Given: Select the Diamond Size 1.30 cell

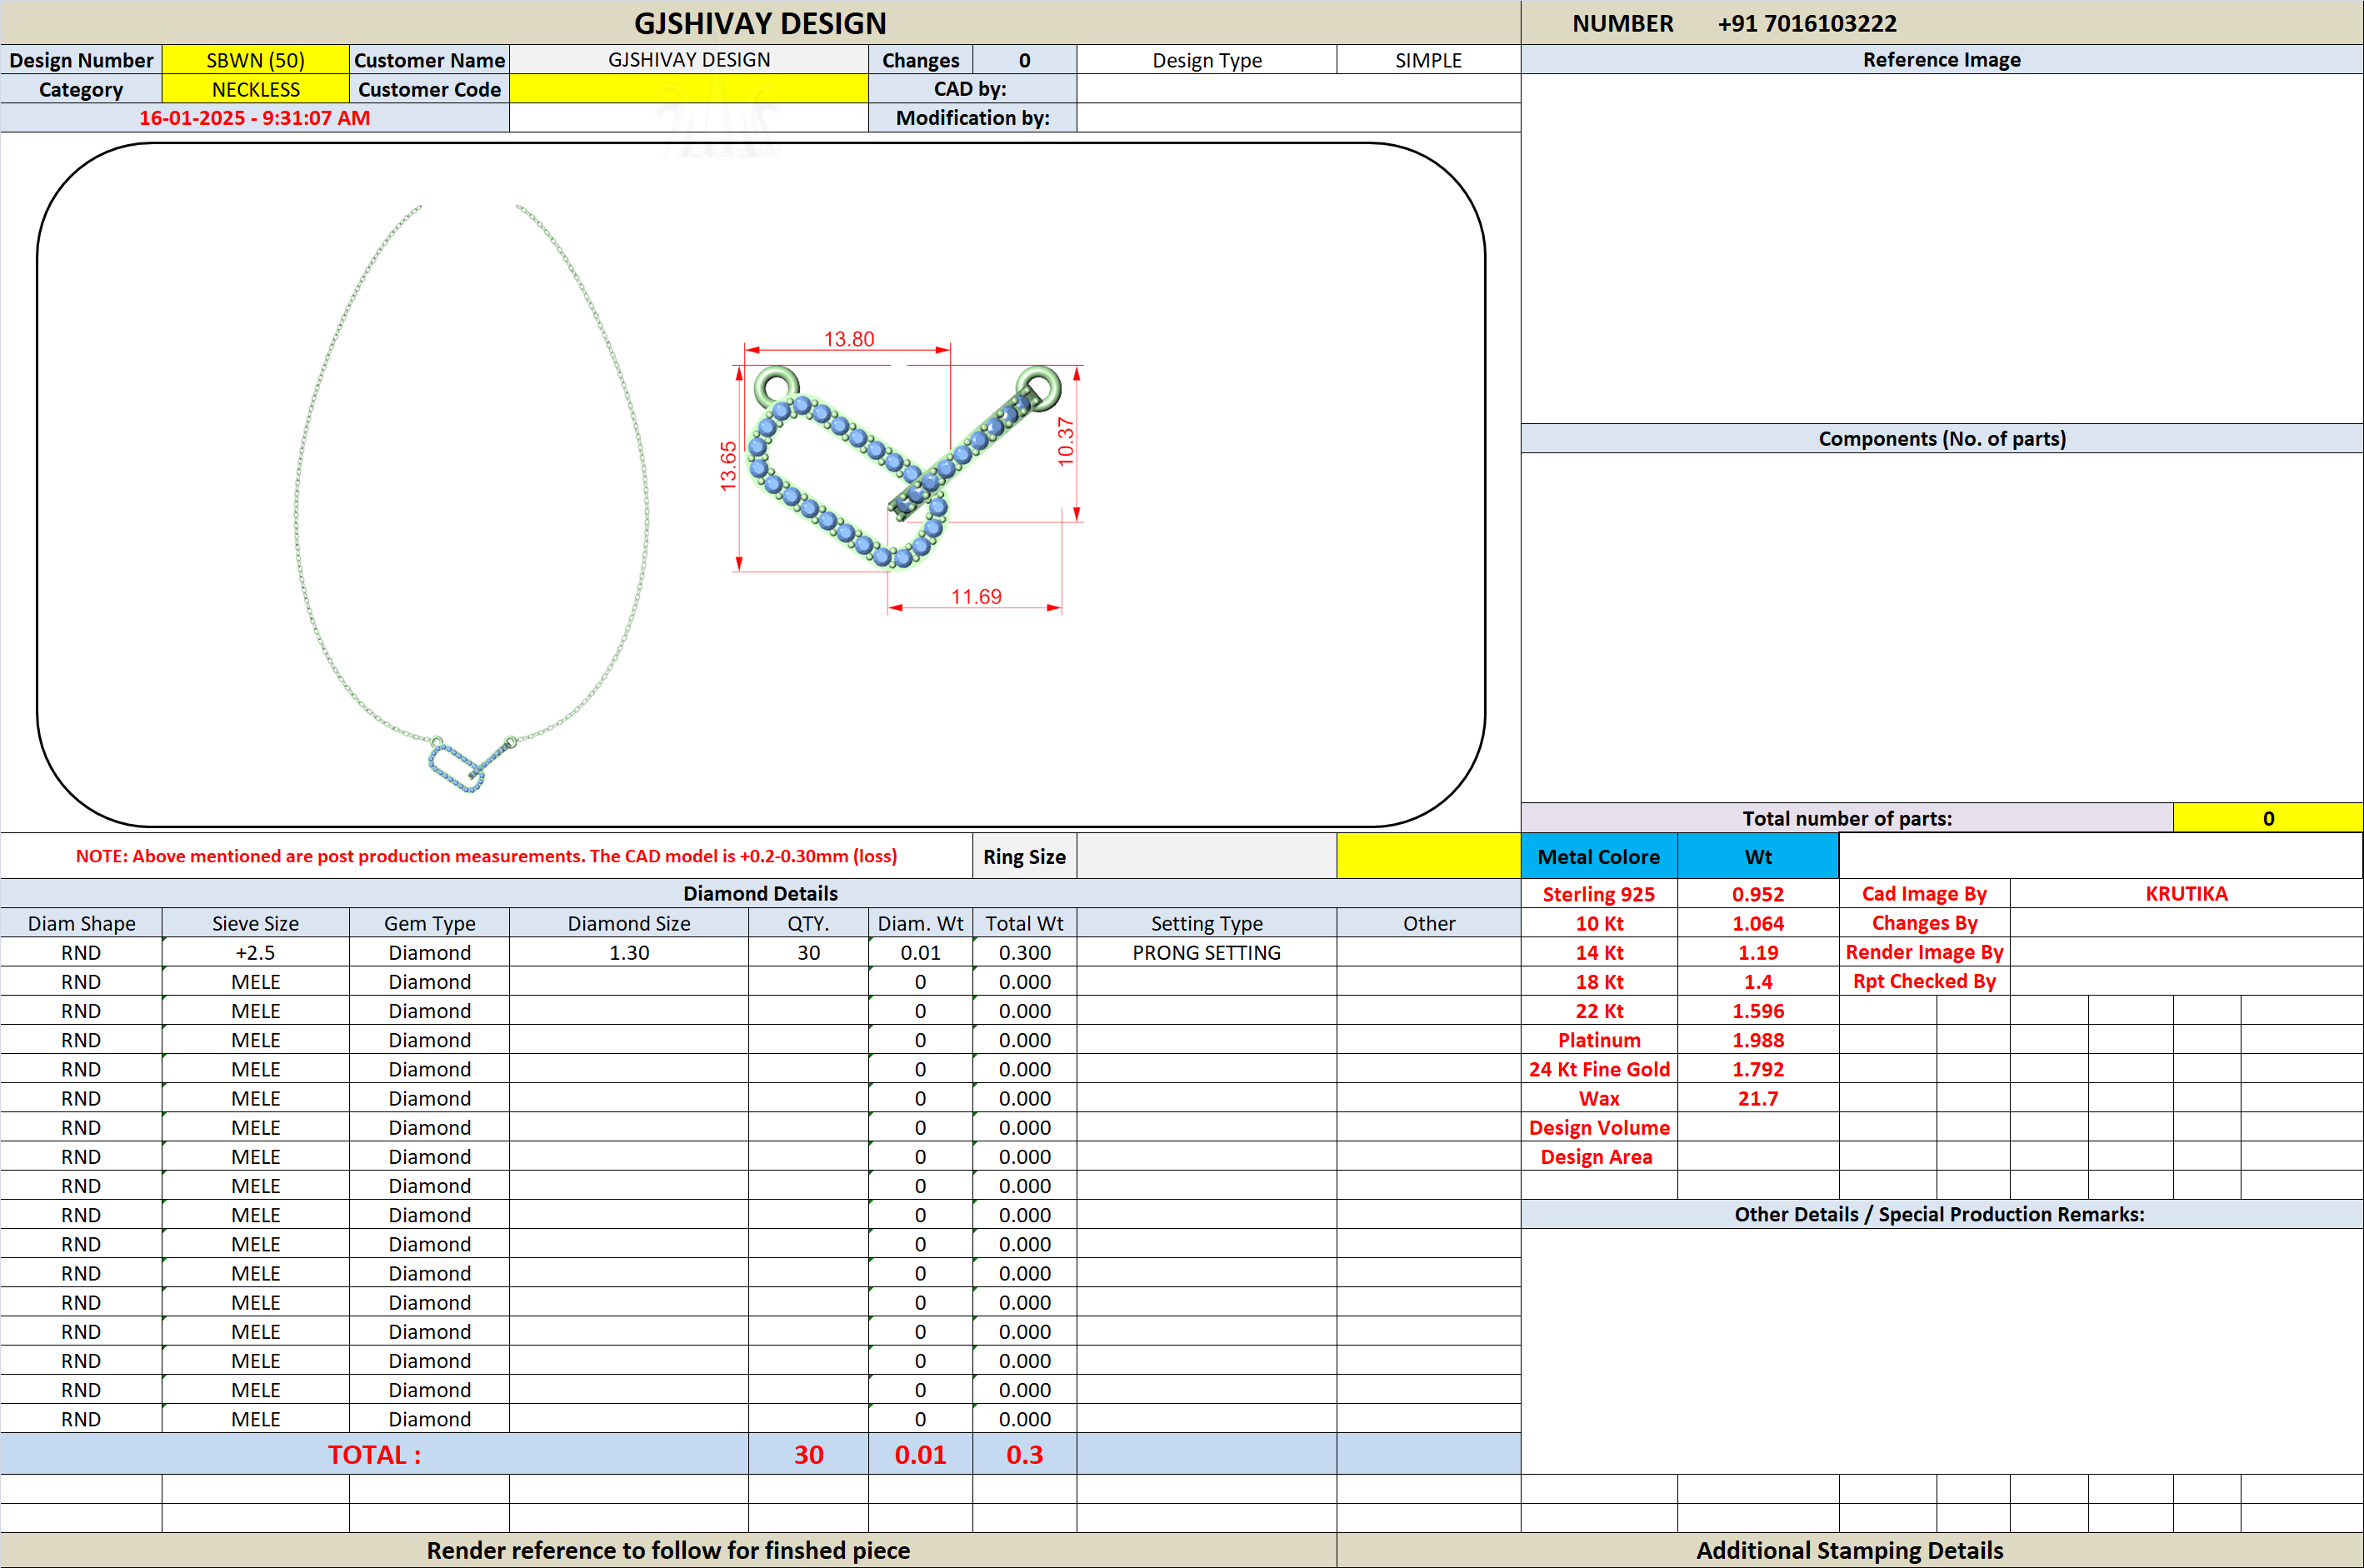Looking at the screenshot, I should pyautogui.click(x=629, y=953).
